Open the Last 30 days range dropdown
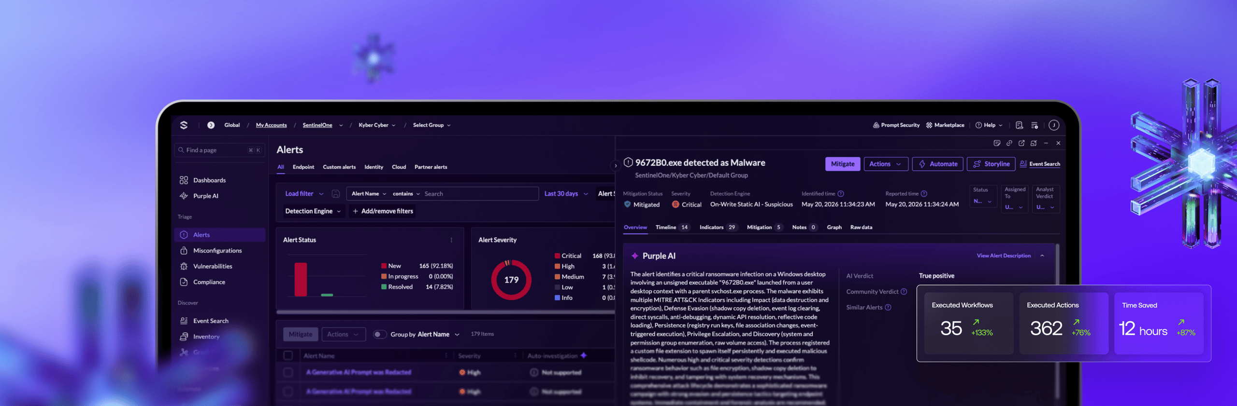1237x406 pixels. 566,194
